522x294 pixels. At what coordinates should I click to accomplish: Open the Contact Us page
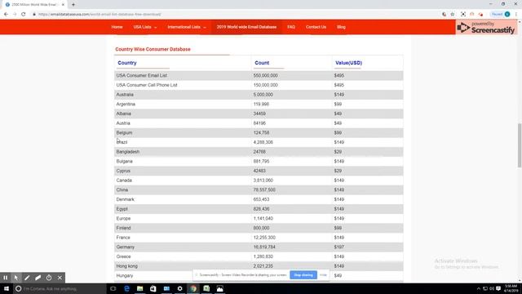pyautogui.click(x=316, y=27)
